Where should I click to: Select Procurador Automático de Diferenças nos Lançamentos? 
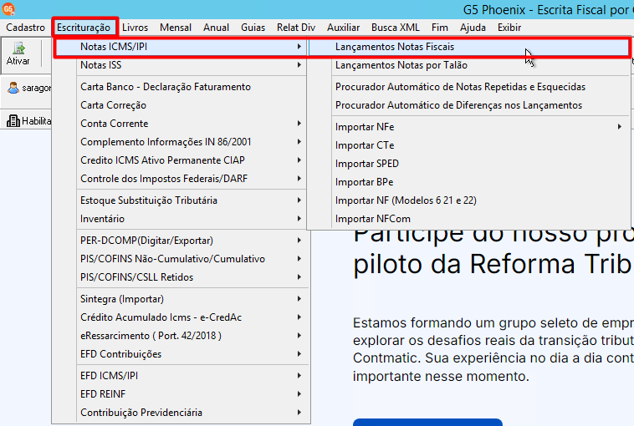[468, 105]
